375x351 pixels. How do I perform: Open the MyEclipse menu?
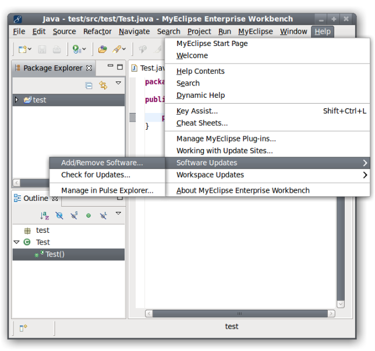point(256,31)
